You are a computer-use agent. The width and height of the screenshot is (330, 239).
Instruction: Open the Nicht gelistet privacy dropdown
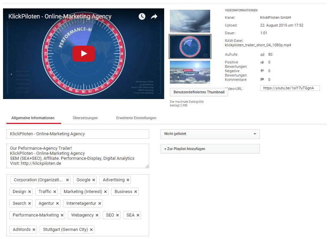pyautogui.click(x=210, y=134)
